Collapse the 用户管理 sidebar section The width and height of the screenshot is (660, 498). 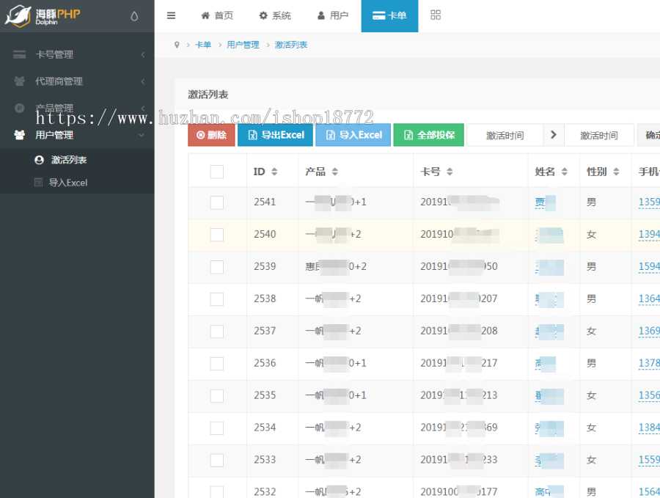coord(77,135)
